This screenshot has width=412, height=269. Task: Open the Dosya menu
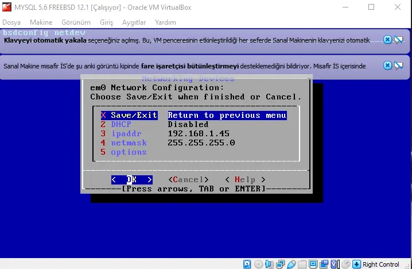[x=11, y=22]
